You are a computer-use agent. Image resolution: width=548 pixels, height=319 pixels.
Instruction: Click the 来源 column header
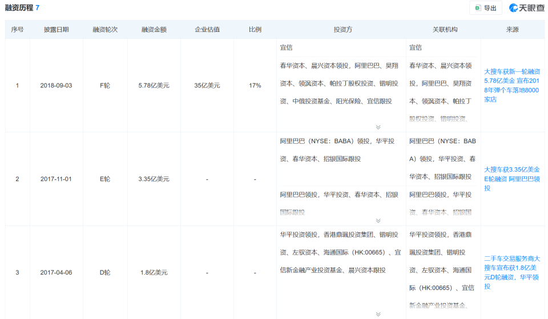[x=513, y=30]
